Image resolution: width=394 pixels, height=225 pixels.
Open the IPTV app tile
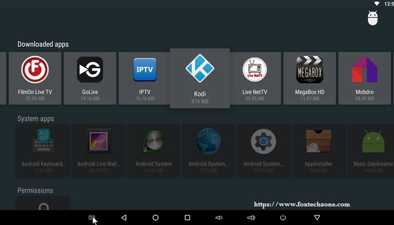coord(145,78)
